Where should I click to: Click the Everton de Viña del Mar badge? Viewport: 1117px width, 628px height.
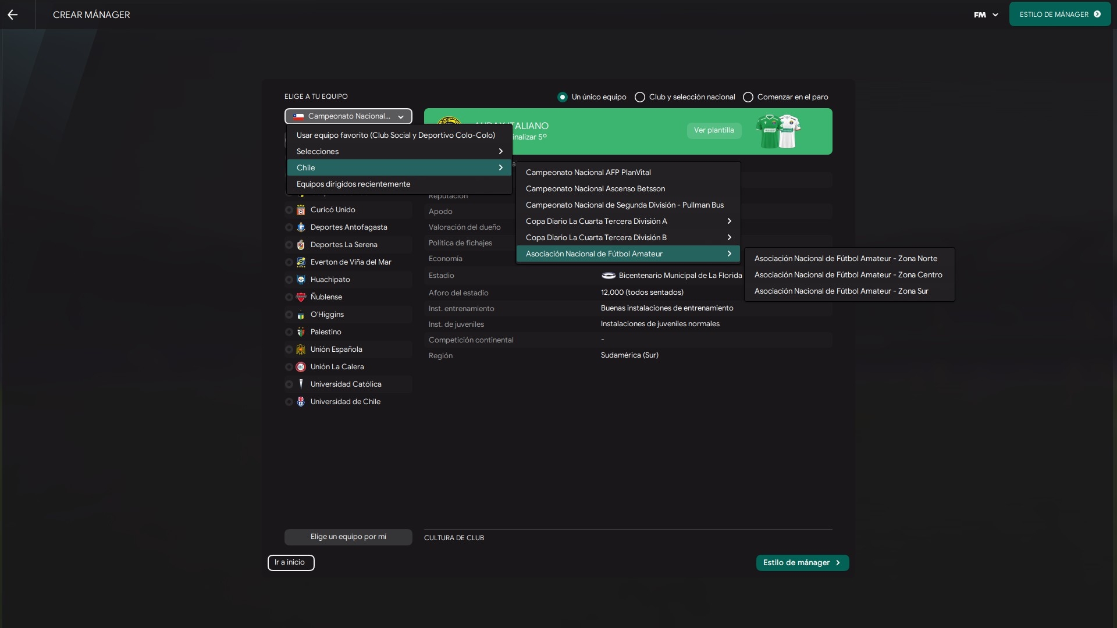pyautogui.click(x=301, y=262)
